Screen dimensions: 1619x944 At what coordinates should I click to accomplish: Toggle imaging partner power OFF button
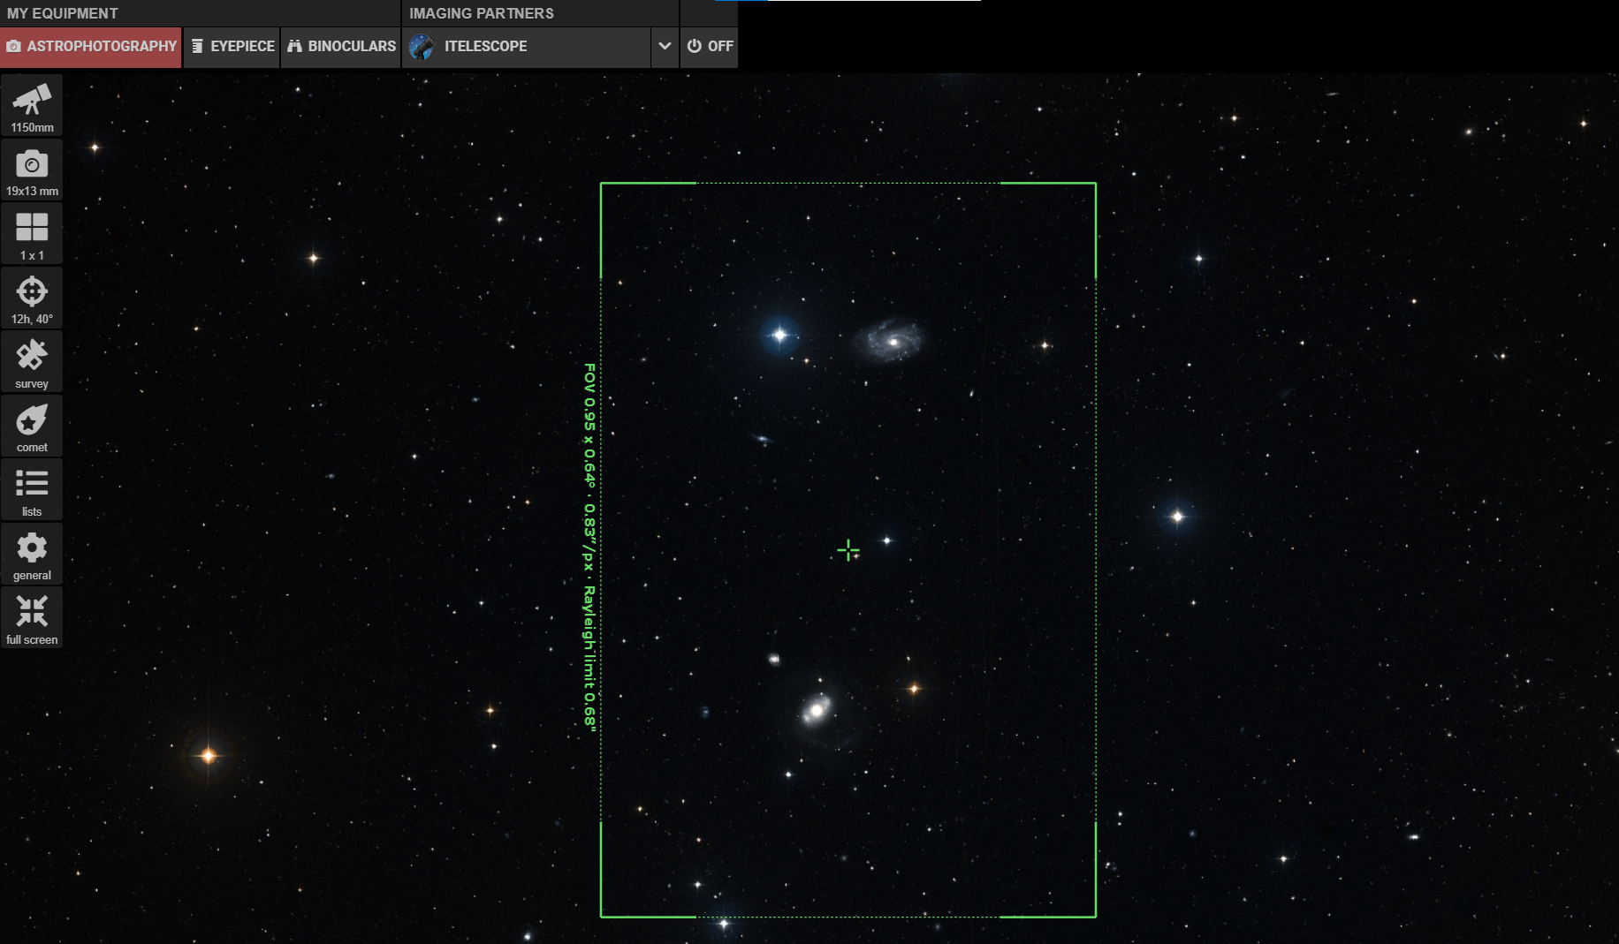tap(710, 47)
